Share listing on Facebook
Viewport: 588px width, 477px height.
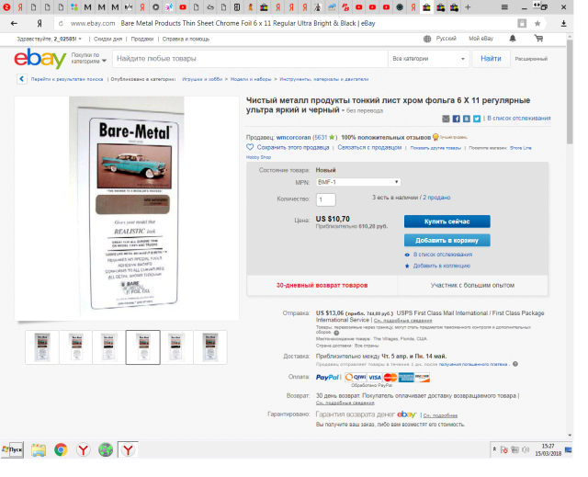456,119
